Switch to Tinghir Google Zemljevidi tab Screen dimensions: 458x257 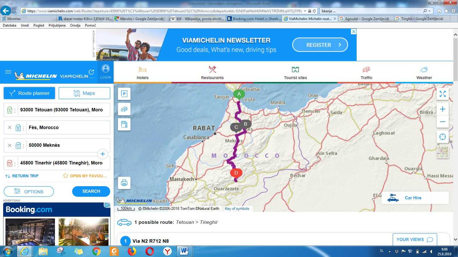[x=422, y=19]
